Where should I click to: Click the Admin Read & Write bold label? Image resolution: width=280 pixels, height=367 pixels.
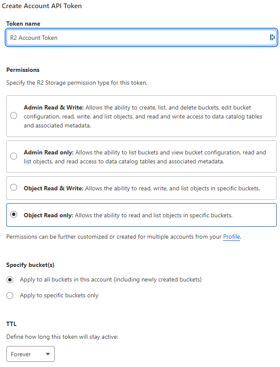53,108
